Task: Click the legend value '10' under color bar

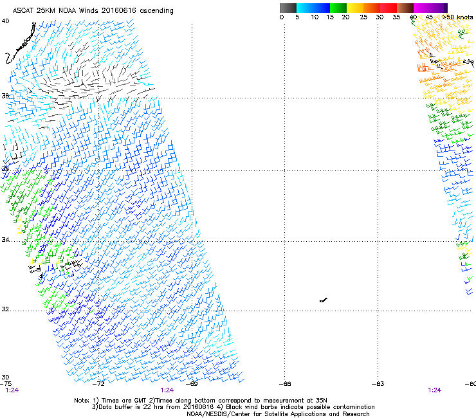Action: pyautogui.click(x=315, y=17)
